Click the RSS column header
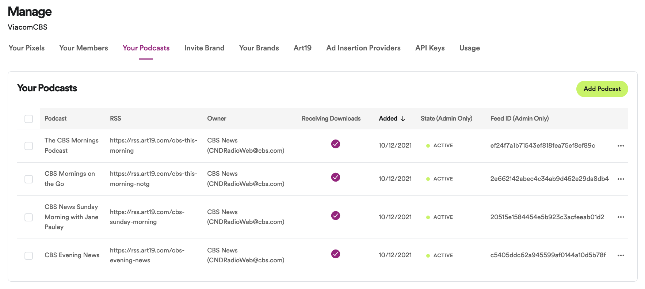This screenshot has width=645, height=289. pos(115,118)
